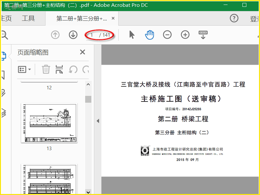Zoom out with the minus button
This screenshot has height=195, width=260.
click(167, 35)
